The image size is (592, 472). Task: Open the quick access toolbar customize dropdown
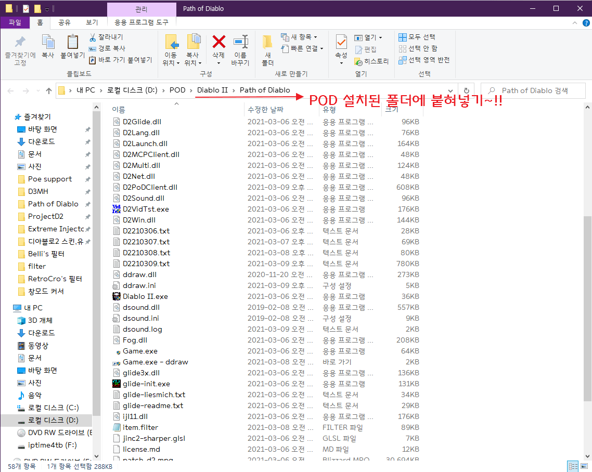click(47, 9)
